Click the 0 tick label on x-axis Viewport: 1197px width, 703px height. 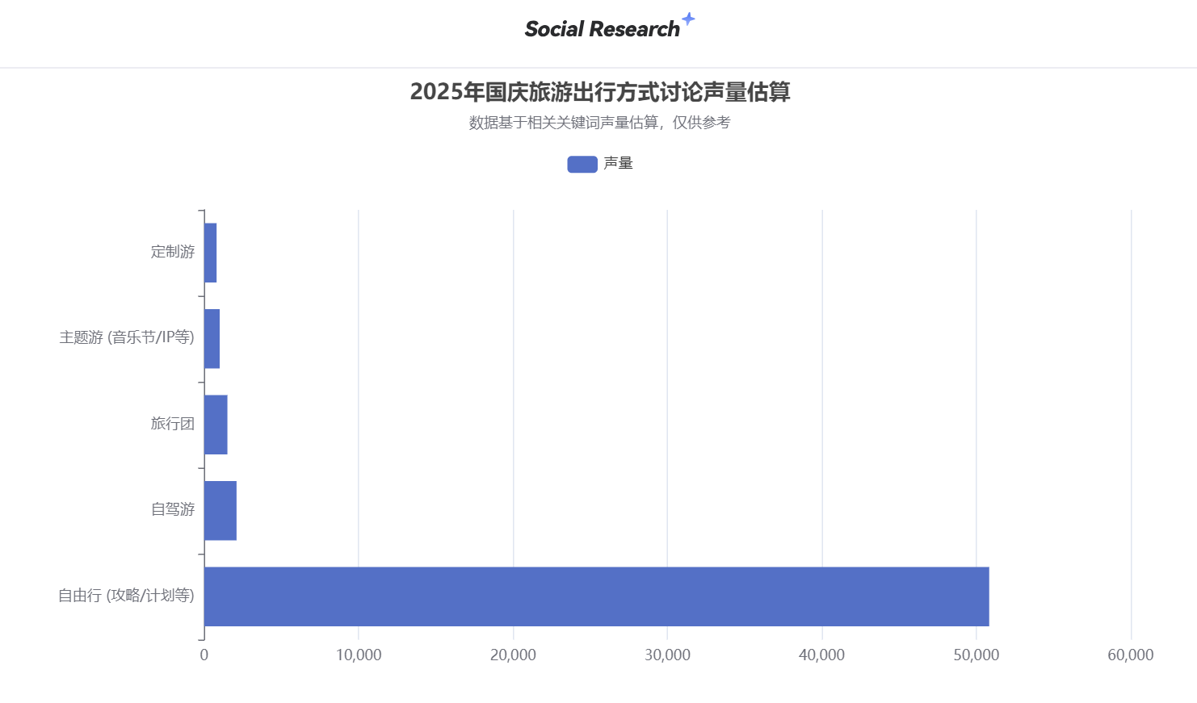point(204,655)
